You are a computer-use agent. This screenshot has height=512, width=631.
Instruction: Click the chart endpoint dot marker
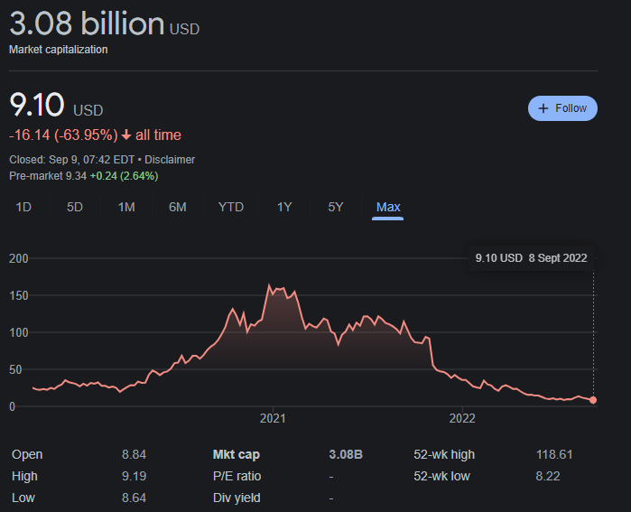click(x=593, y=400)
